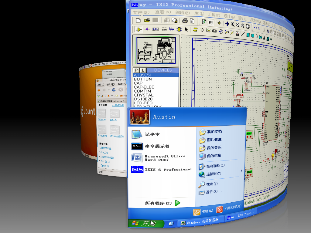Click the Redraw display icon in ISIS
Screen dimensions: 311x233
[x=204, y=22]
